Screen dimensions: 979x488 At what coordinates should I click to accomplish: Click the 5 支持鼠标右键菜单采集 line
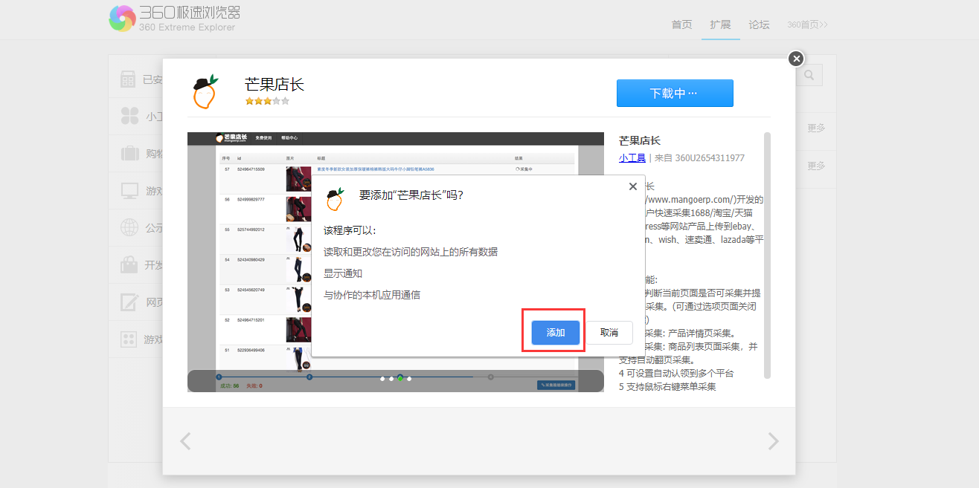[667, 386]
